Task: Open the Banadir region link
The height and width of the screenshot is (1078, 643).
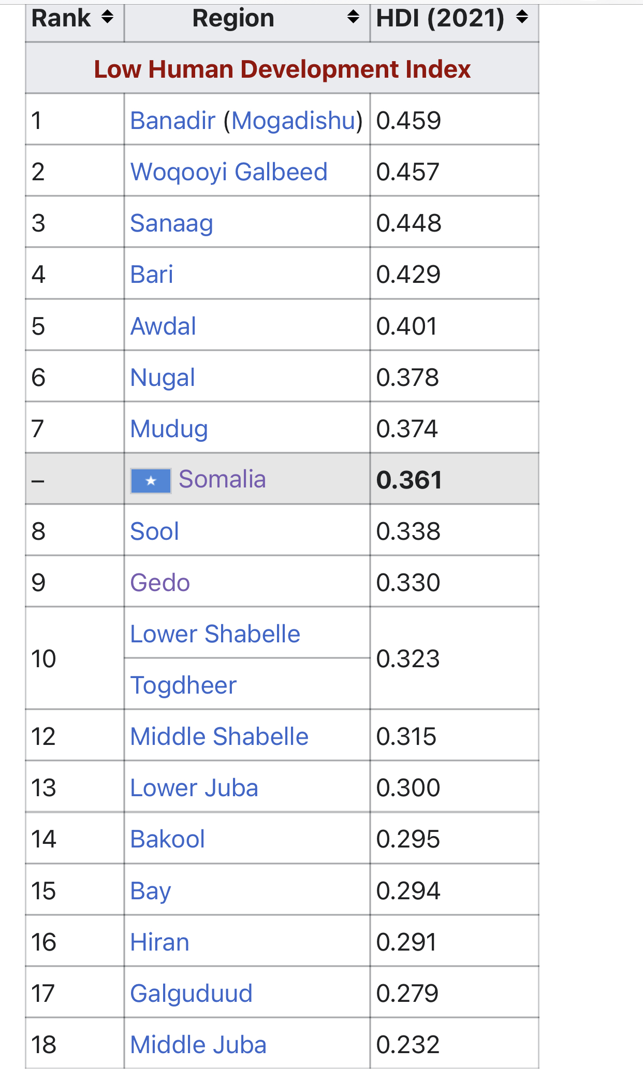Action: pos(172,121)
